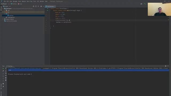
Task: Click the webcam video overlay
Action: point(159,9)
